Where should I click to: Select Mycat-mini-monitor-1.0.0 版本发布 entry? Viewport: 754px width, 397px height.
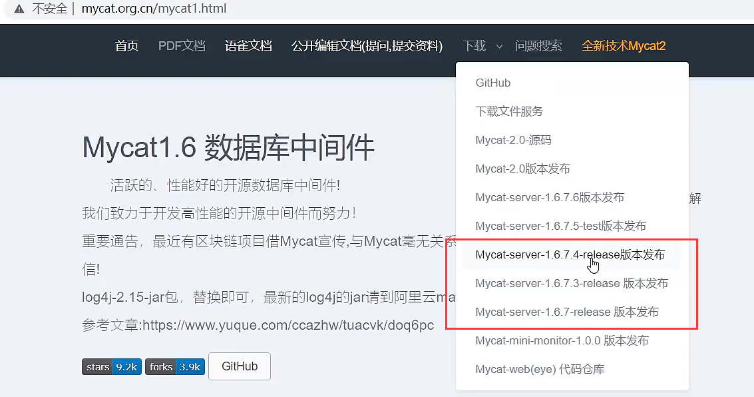click(572, 340)
